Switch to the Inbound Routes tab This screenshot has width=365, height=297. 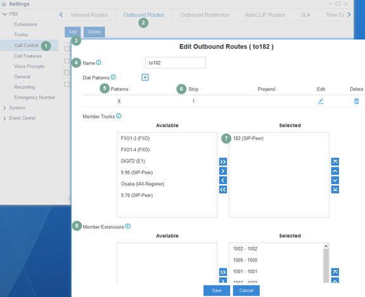tap(89, 15)
